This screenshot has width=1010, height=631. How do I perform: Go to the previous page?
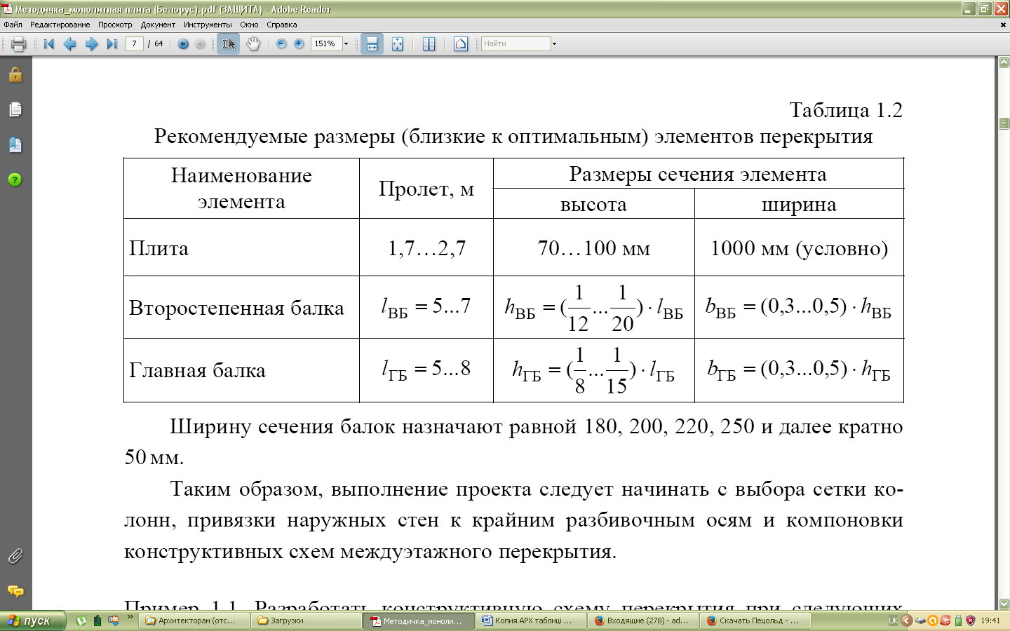tap(69, 44)
